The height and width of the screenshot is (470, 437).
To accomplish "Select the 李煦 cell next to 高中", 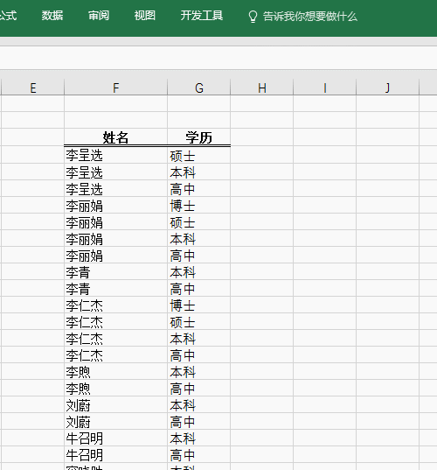I will pos(116,389).
